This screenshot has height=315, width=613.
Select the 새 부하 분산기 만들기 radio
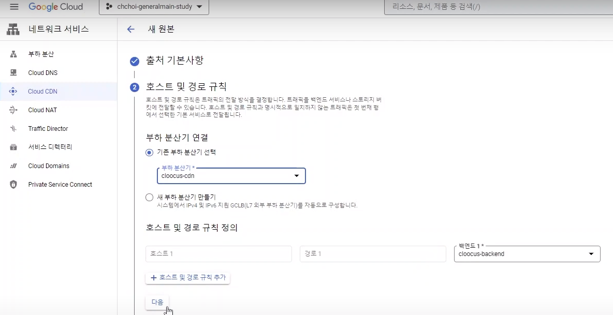(x=149, y=197)
